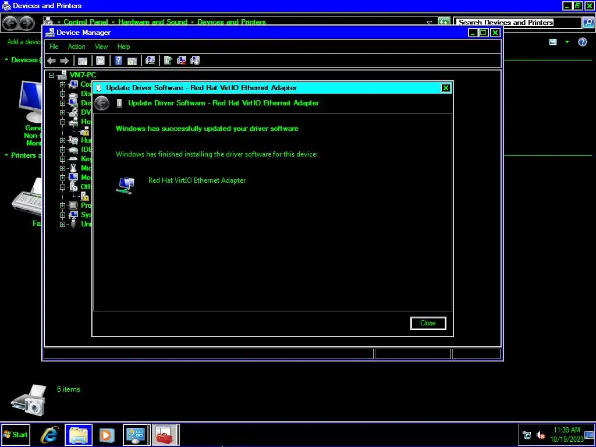Click Show desktop button beside clock

pyautogui.click(x=589, y=435)
